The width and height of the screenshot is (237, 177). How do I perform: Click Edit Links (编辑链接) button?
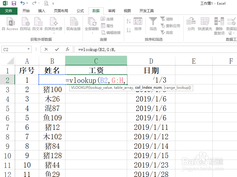click(111, 32)
